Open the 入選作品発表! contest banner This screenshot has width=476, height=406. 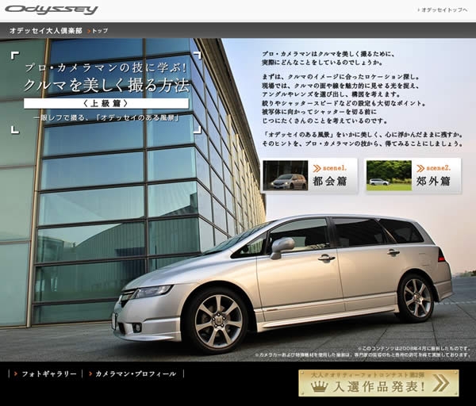(378, 382)
